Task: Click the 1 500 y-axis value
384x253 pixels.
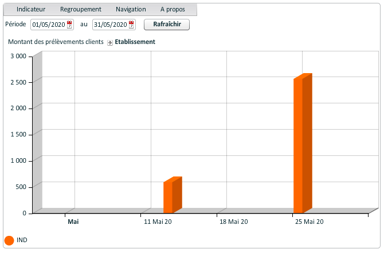Action: tap(18, 134)
